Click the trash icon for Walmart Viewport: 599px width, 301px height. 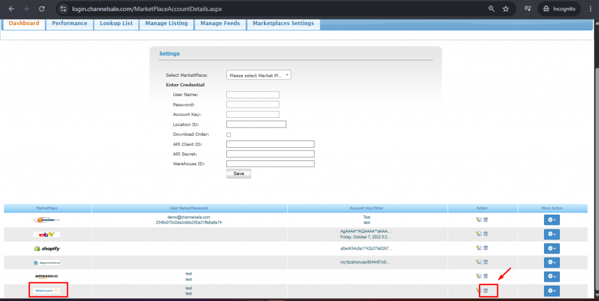tap(486, 290)
